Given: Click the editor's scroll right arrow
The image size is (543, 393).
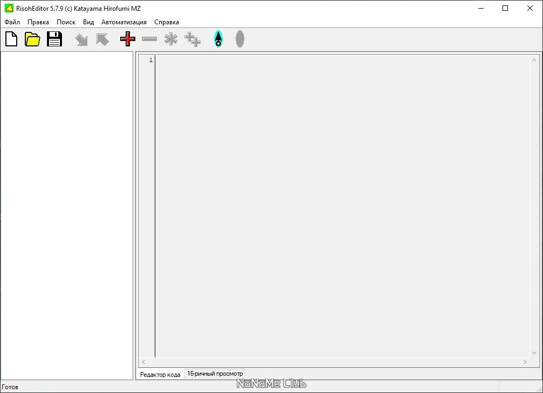Looking at the screenshot, I should pyautogui.click(x=525, y=362).
